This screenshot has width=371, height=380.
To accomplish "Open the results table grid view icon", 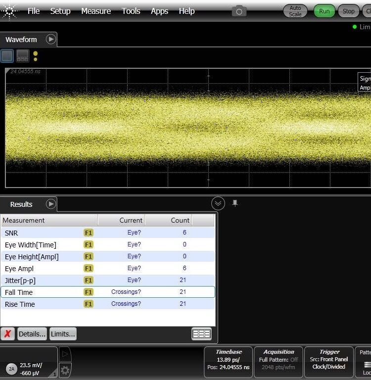I will point(201,334).
